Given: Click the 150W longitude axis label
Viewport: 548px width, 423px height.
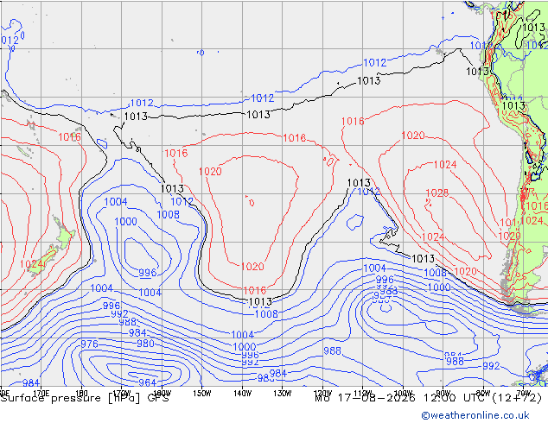Looking at the screenshot, I should pyautogui.click(x=202, y=394).
